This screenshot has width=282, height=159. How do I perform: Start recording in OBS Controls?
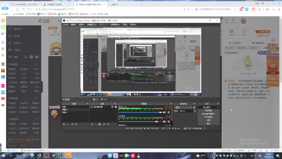[208, 111]
